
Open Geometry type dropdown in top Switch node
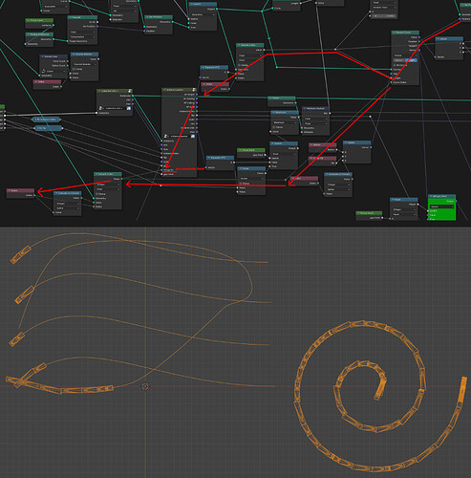tap(203, 14)
